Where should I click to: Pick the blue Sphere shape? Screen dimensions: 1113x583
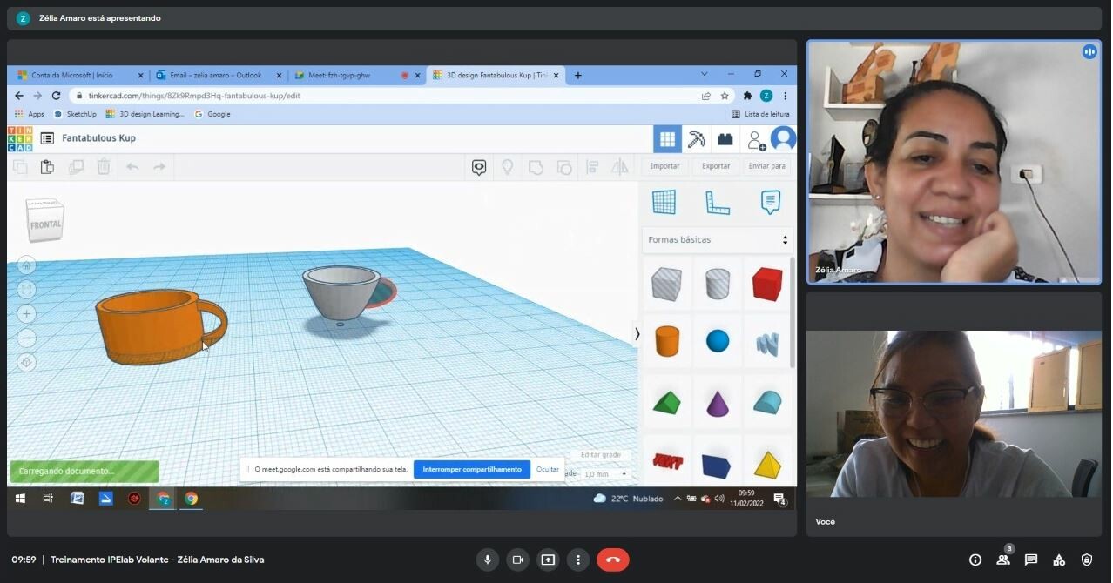[x=718, y=341]
